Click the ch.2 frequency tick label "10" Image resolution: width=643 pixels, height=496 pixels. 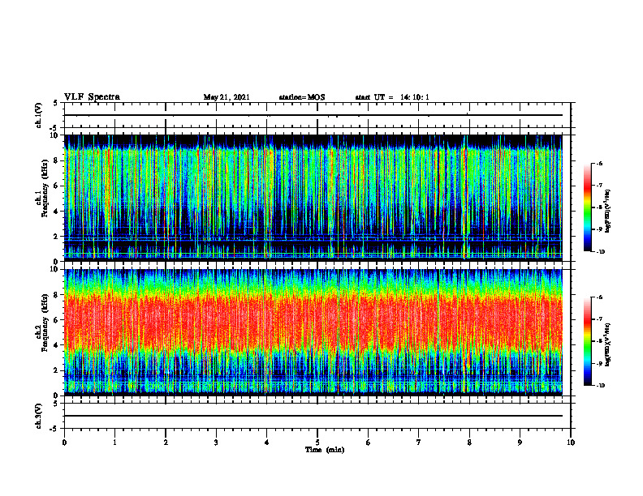pyautogui.click(x=55, y=269)
